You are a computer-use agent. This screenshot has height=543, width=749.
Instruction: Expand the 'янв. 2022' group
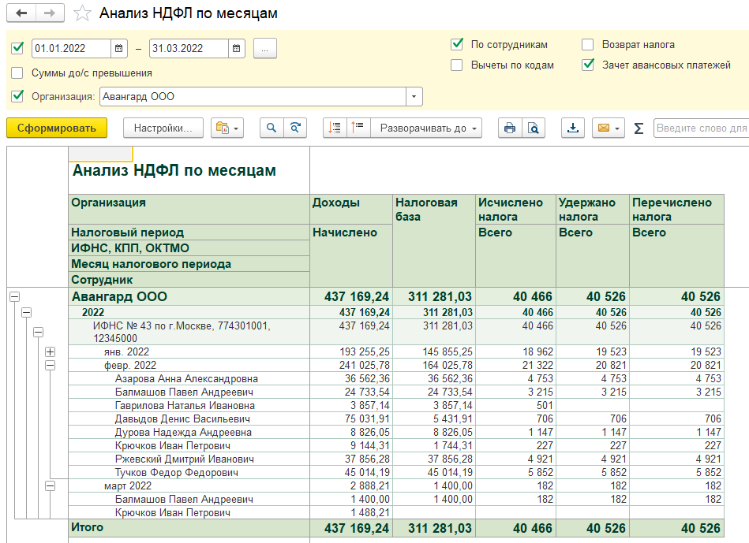point(51,351)
